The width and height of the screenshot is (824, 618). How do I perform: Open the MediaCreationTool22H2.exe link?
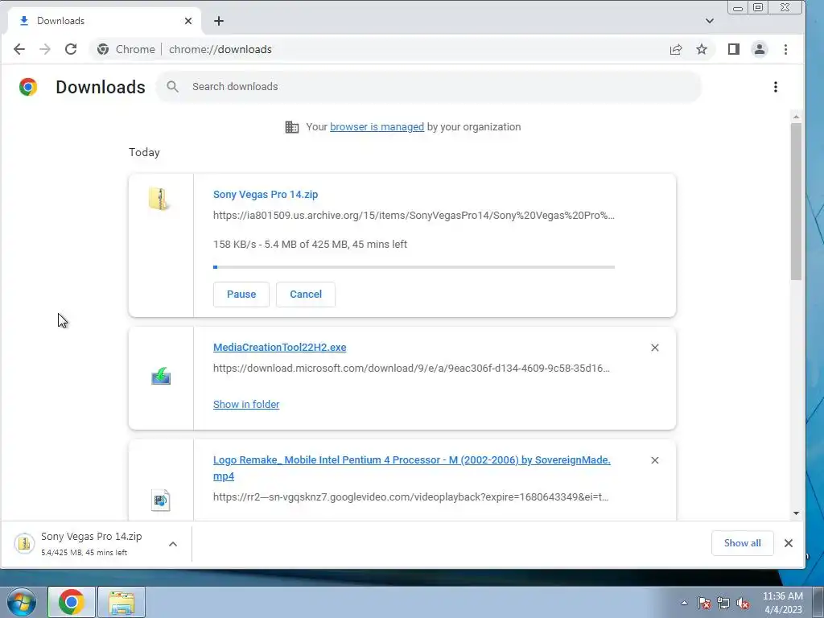279,348
